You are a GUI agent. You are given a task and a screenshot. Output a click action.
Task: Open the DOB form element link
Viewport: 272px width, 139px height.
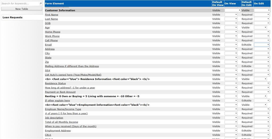[x=48, y=23]
